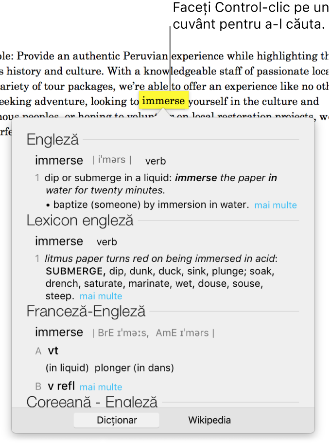
Task: Expand "mai multe" under Lexicon engleză
Action: click(x=101, y=296)
